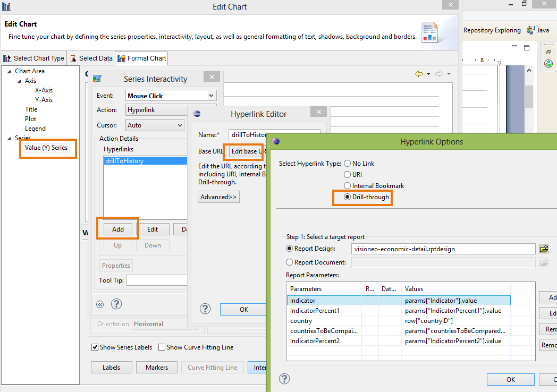Screen dimensions: 557x392
Task: Click Edit base URL button
Action: 247,151
